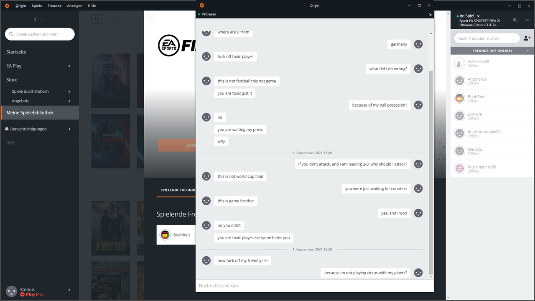Select Meine Spielebibliothek in the sidebar

click(x=39, y=112)
